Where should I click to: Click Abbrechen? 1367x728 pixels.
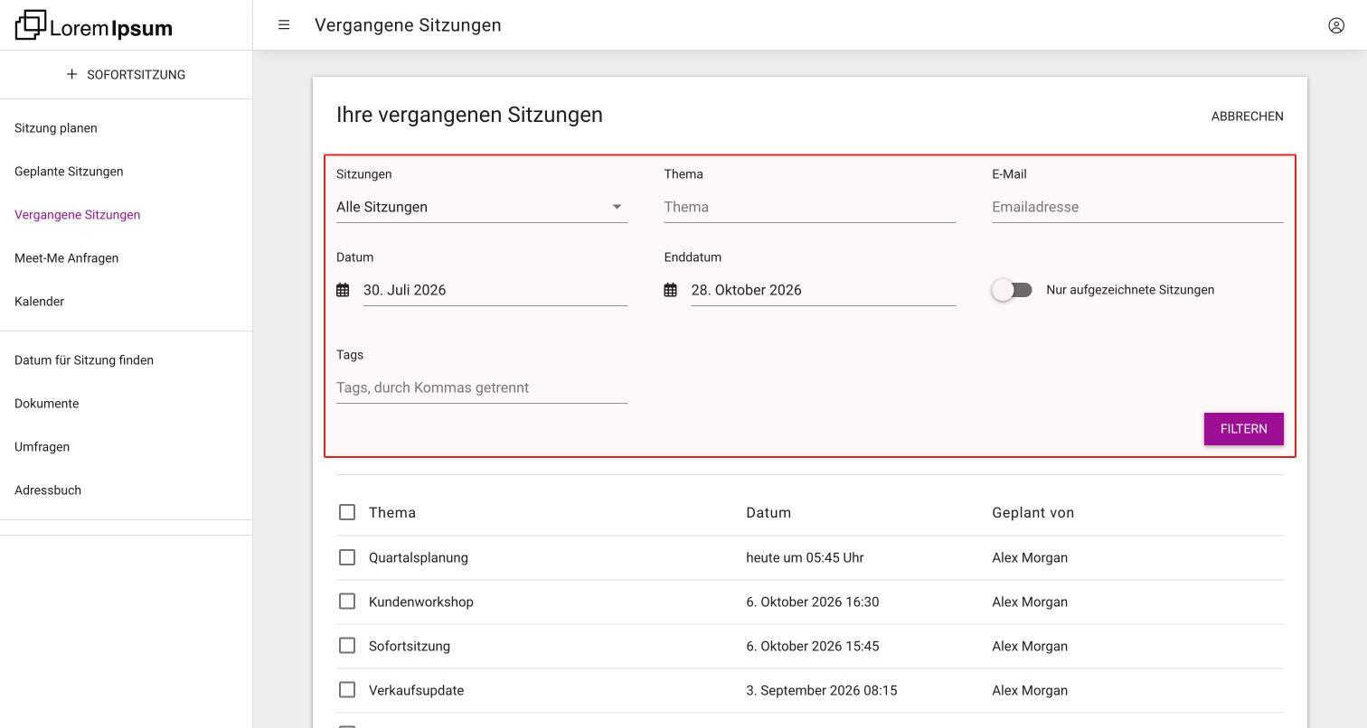point(1247,117)
